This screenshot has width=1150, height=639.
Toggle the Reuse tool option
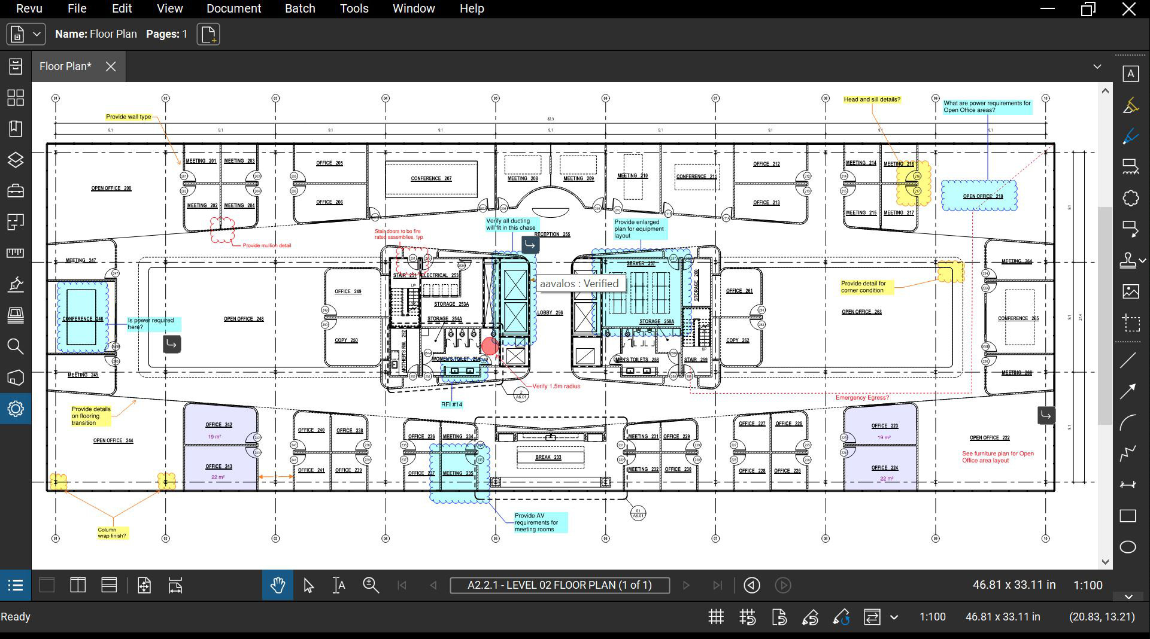coord(841,617)
